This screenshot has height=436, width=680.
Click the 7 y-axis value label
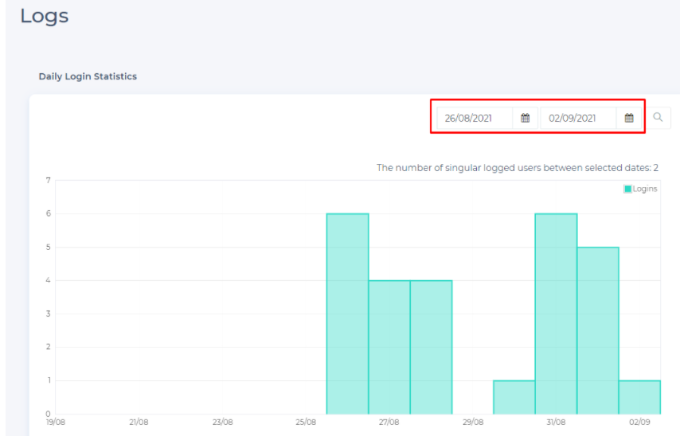(x=49, y=181)
